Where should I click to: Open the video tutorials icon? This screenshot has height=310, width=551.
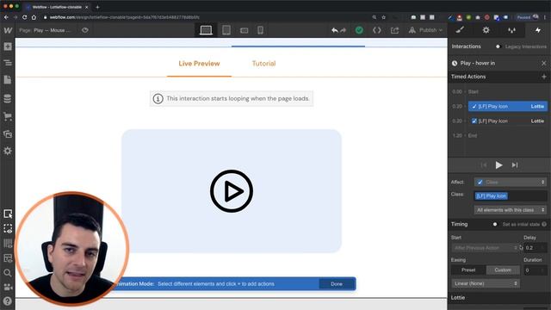coord(8,287)
